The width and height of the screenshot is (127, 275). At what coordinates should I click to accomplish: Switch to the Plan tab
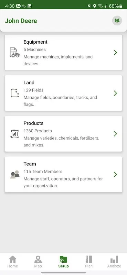(x=89, y=262)
